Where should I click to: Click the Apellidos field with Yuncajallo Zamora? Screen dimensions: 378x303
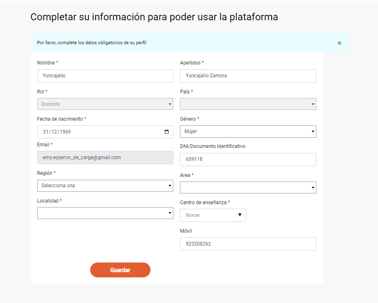[x=248, y=76]
